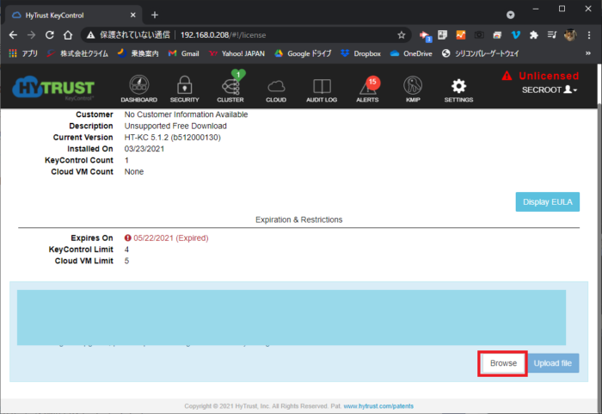Click the Expiration & Restrictions heading

coord(298,219)
